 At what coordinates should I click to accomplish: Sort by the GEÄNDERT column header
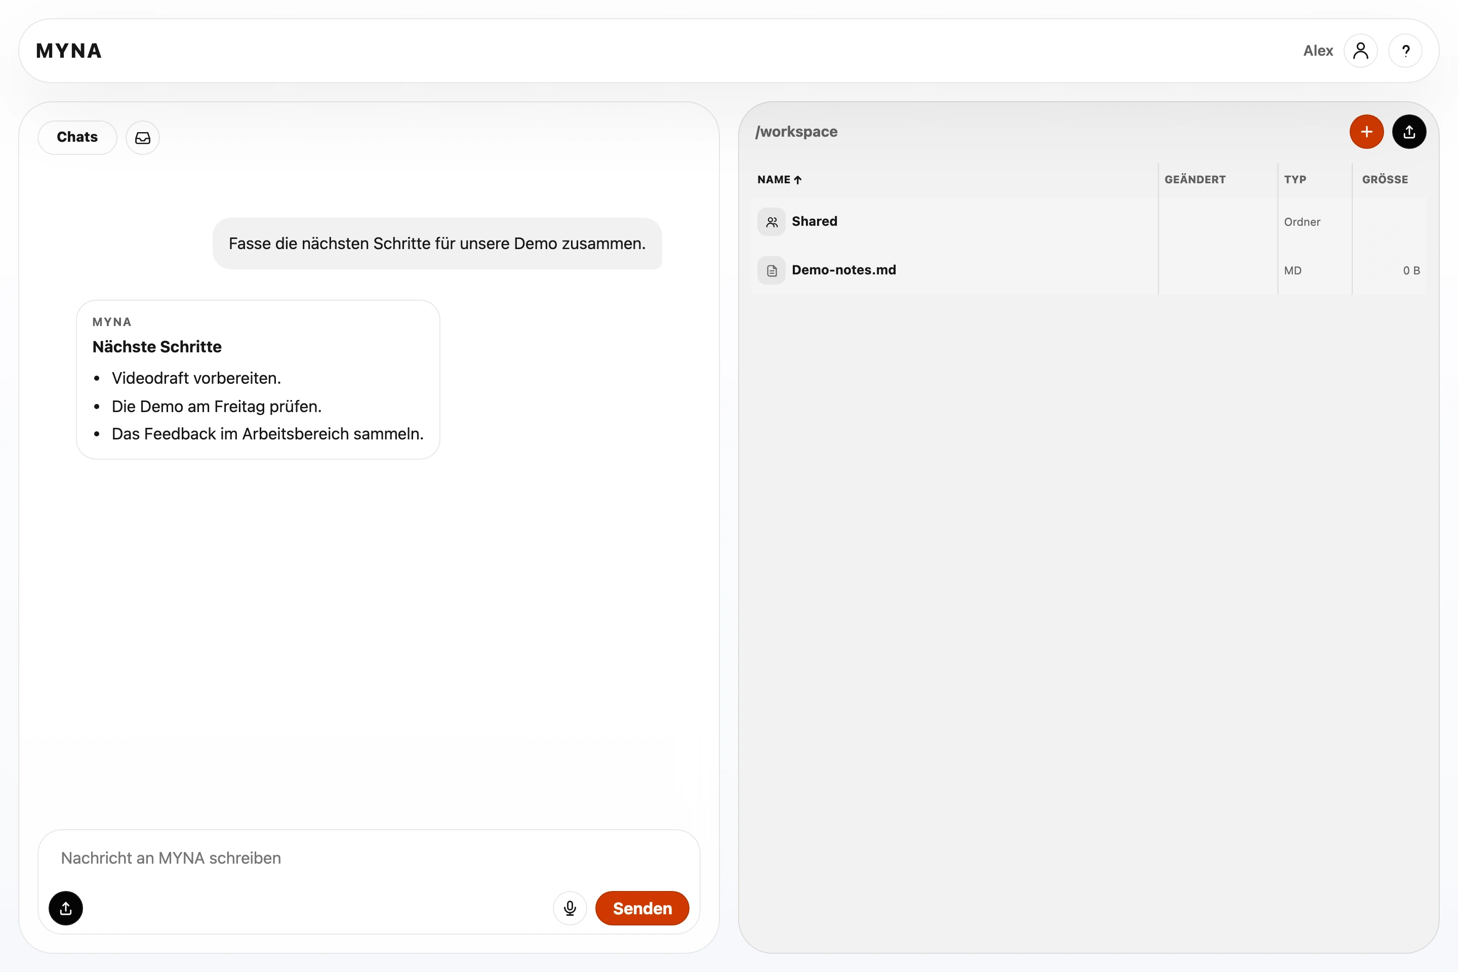pyautogui.click(x=1195, y=180)
